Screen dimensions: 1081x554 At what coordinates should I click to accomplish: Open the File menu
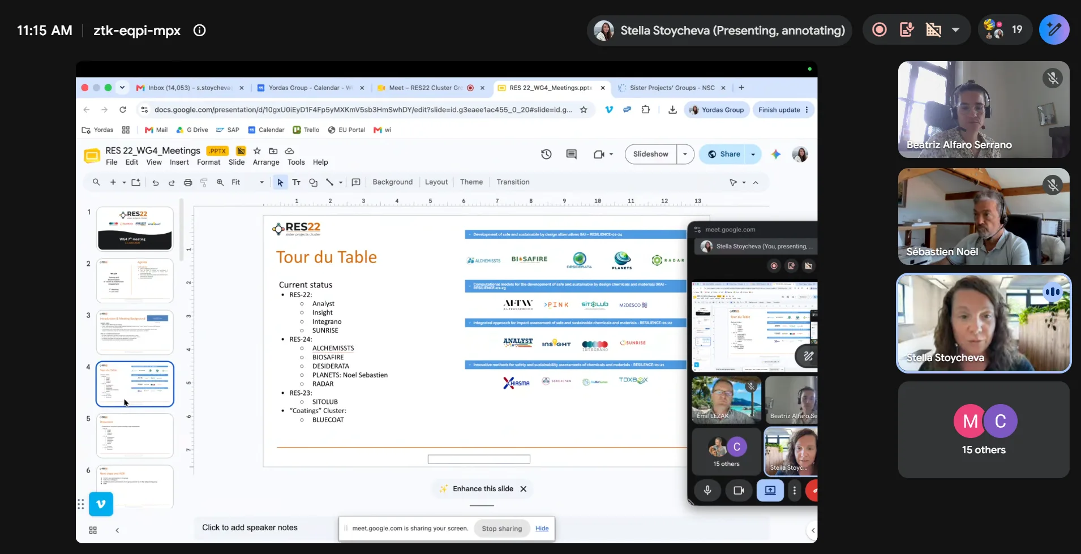point(111,162)
